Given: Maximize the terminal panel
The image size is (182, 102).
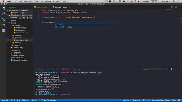Looking at the screenshot, I should [176, 69].
